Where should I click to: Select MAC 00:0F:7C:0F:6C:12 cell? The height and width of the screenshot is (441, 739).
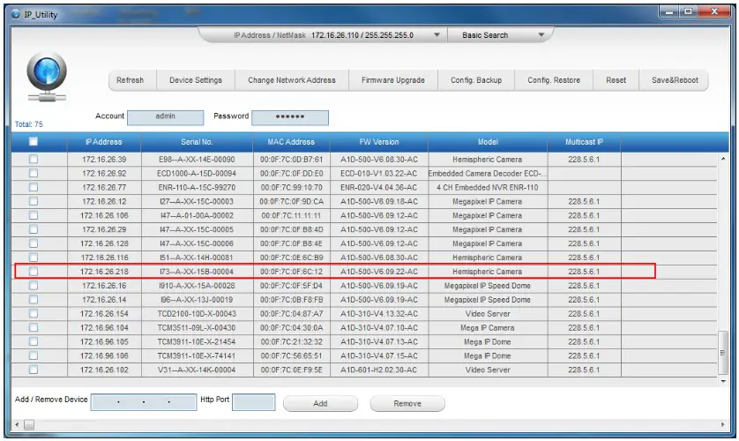tap(291, 272)
